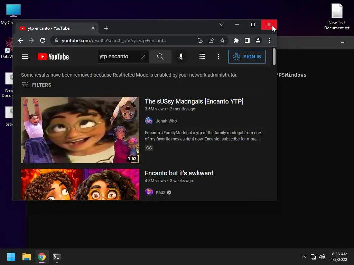Open the Jonah Who channel avatar
The image size is (354, 265).
pyautogui.click(x=149, y=121)
